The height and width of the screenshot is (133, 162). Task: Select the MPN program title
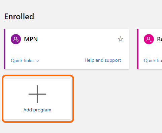click(x=31, y=39)
